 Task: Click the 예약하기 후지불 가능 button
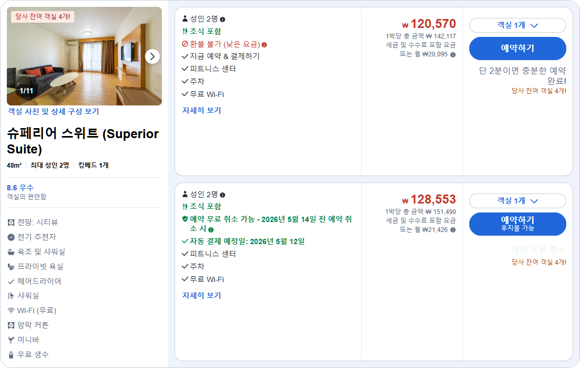click(x=519, y=225)
